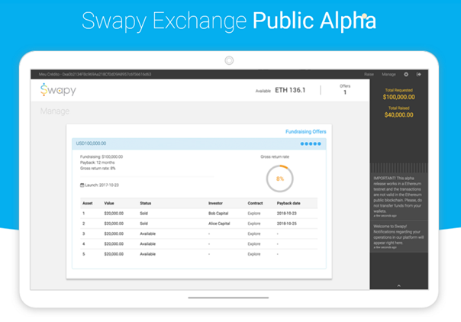This screenshot has height=322, width=461.
Task: Click the Swapy logo
Action: [58, 89]
